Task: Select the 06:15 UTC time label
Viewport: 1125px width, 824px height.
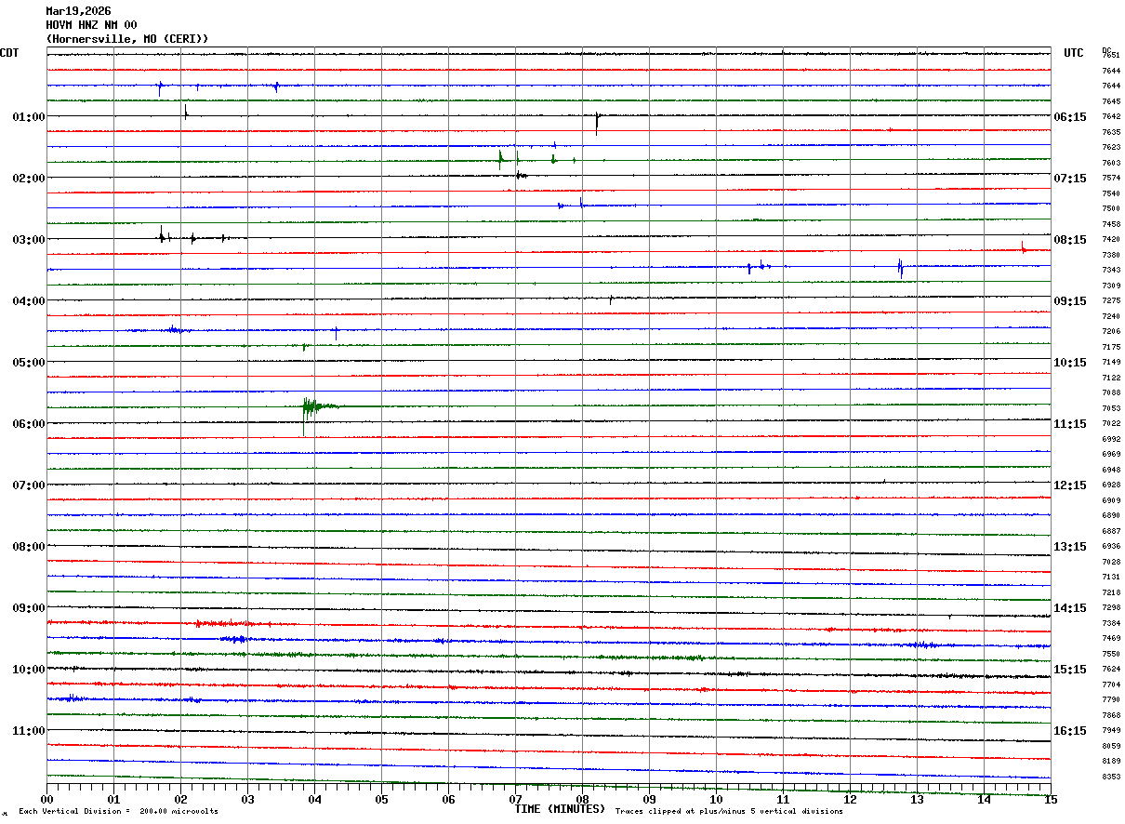Action: coord(1070,117)
